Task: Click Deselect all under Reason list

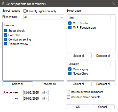Action: [49, 84]
